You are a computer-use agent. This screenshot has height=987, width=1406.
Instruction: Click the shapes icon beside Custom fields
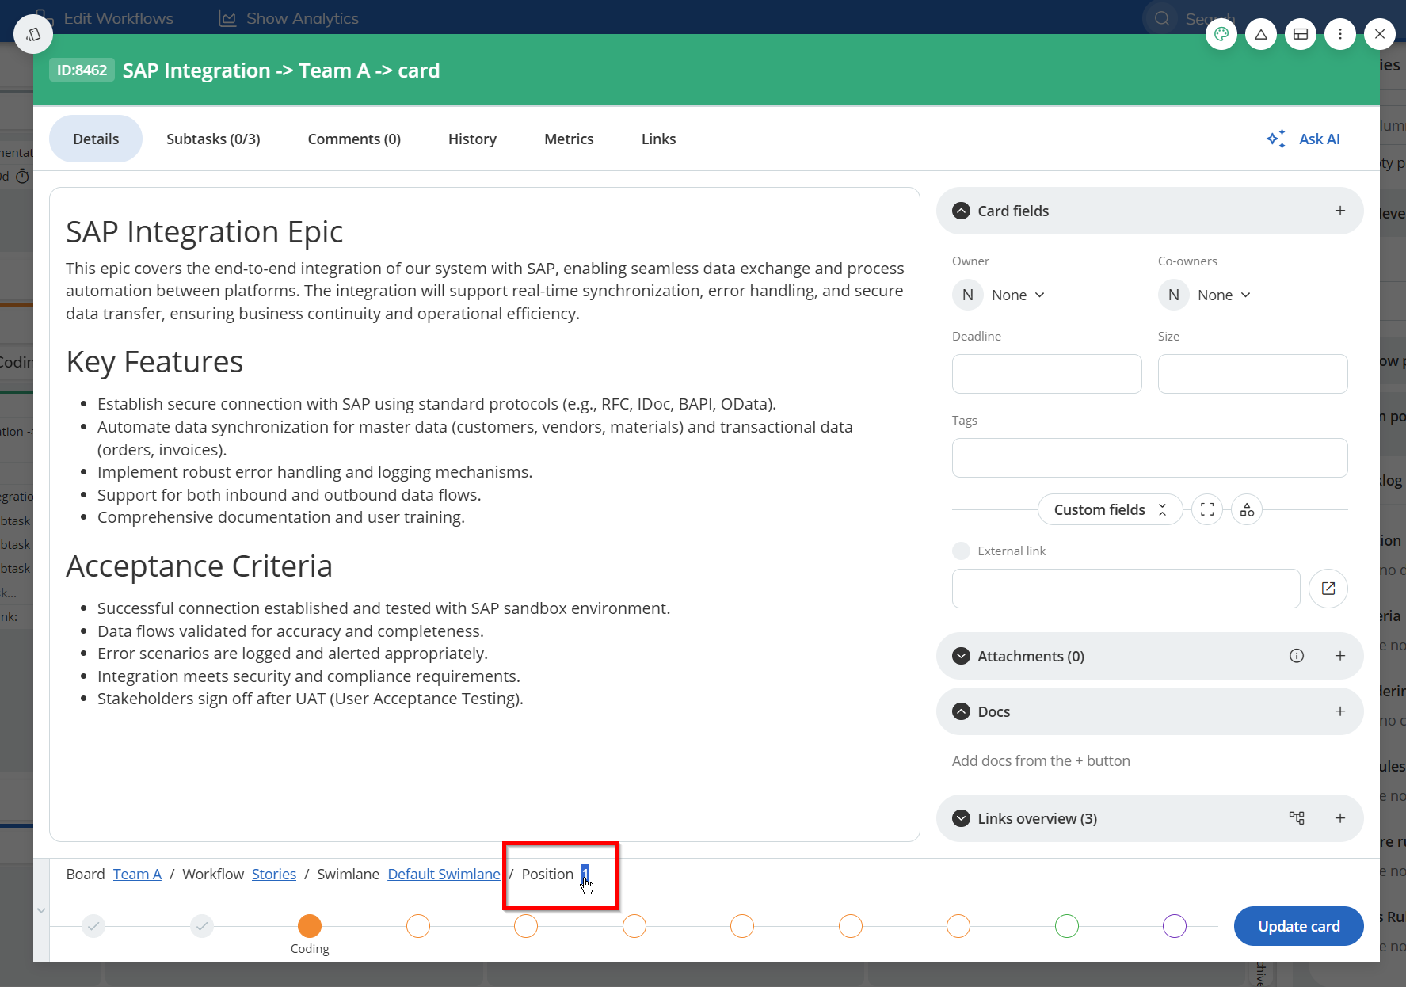1247,510
